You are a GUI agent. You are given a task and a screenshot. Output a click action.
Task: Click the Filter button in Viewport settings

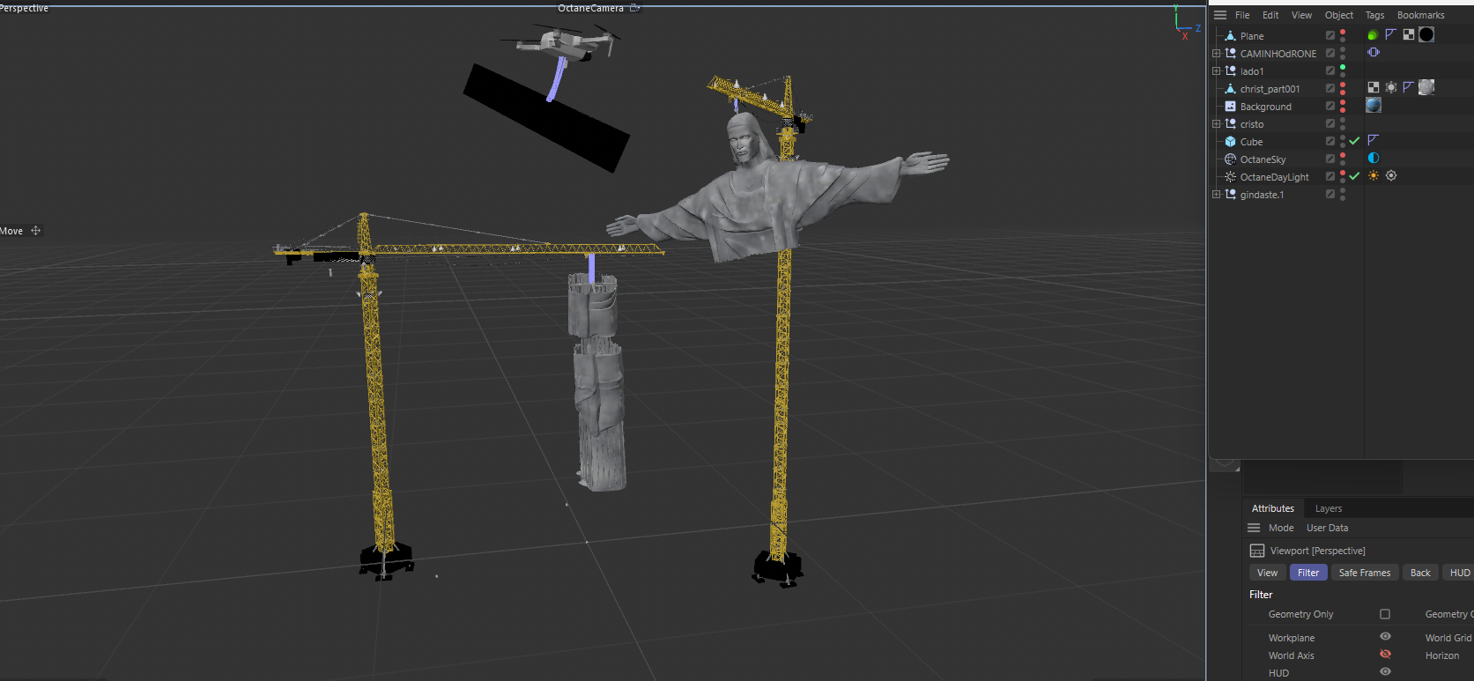(1308, 573)
